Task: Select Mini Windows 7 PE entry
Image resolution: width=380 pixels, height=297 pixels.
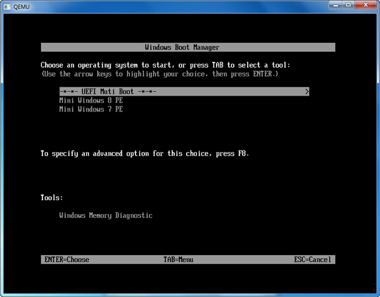Action: click(x=91, y=109)
